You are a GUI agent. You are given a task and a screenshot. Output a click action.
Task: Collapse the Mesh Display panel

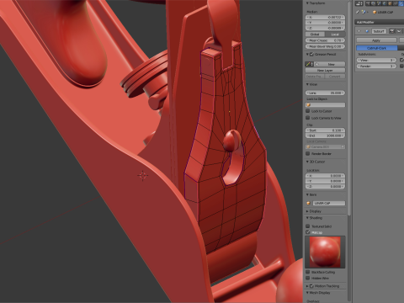[x=307, y=293]
